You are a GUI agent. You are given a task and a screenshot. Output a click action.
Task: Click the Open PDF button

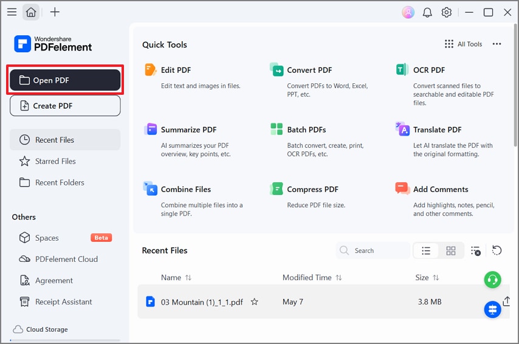click(65, 80)
